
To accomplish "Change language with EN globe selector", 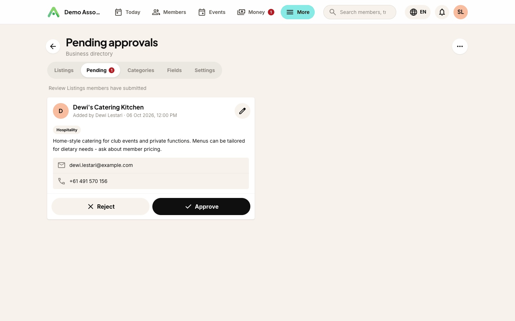I will coord(418,12).
